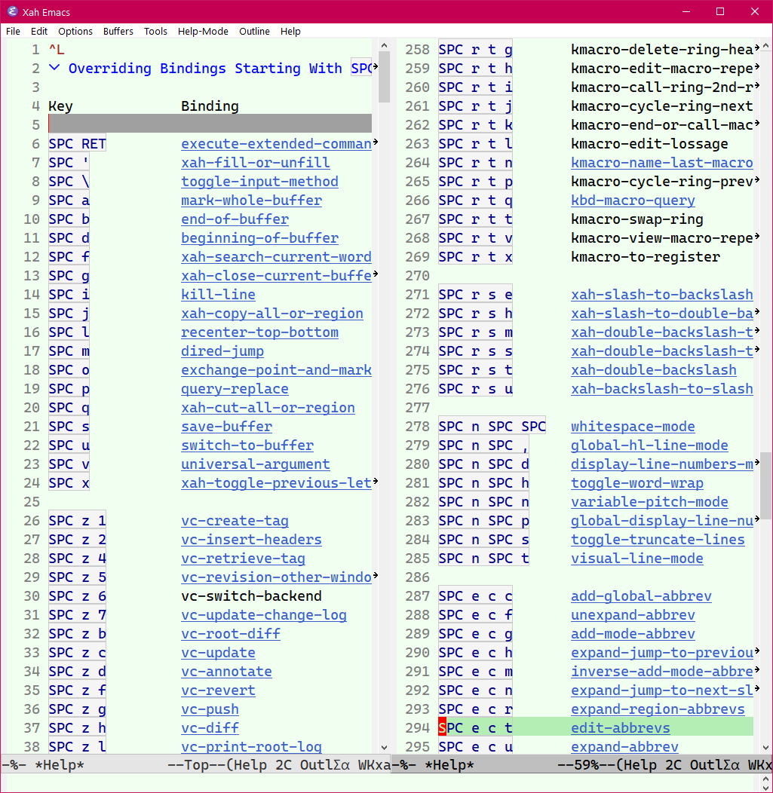The width and height of the screenshot is (773, 793).
Task: Click the left pane scrollbar thumb
Action: click(x=384, y=75)
